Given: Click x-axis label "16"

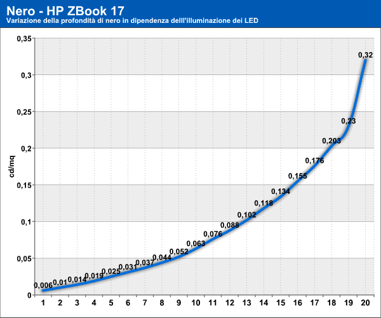Looking at the screenshot, I should [x=298, y=303].
